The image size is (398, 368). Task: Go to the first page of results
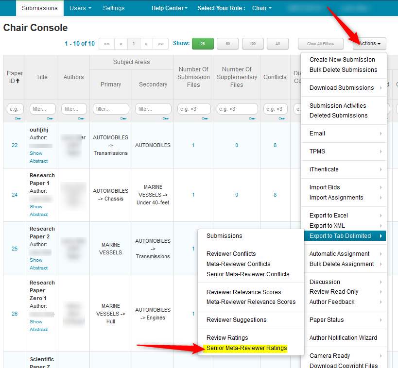[106, 44]
